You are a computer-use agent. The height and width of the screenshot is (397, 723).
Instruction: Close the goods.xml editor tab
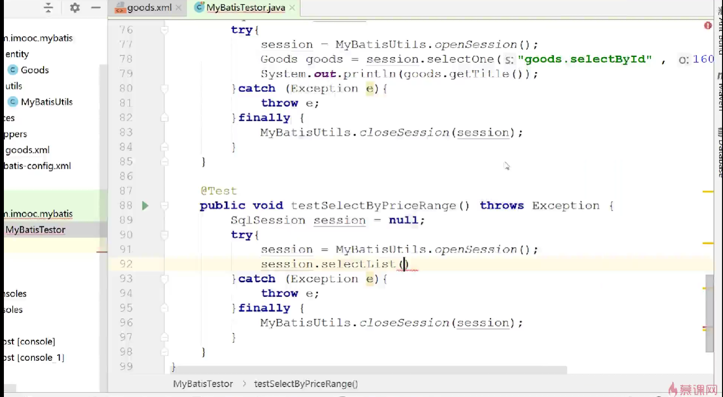(178, 8)
